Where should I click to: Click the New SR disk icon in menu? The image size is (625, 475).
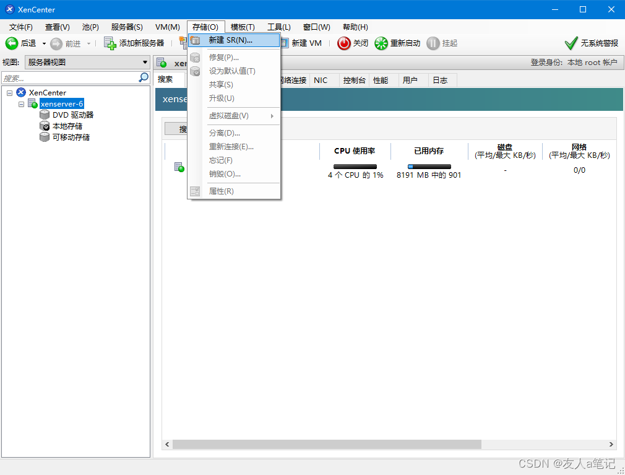(195, 40)
